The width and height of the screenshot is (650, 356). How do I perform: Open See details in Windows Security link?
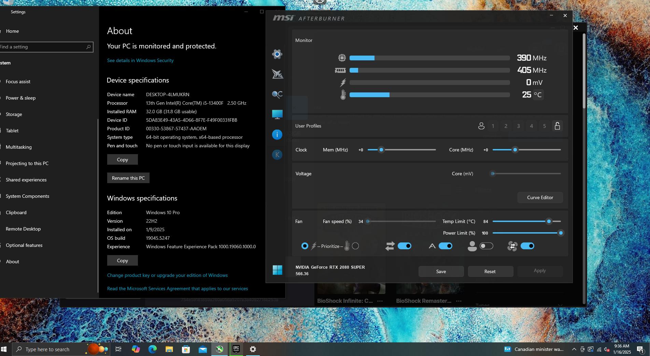point(140,60)
